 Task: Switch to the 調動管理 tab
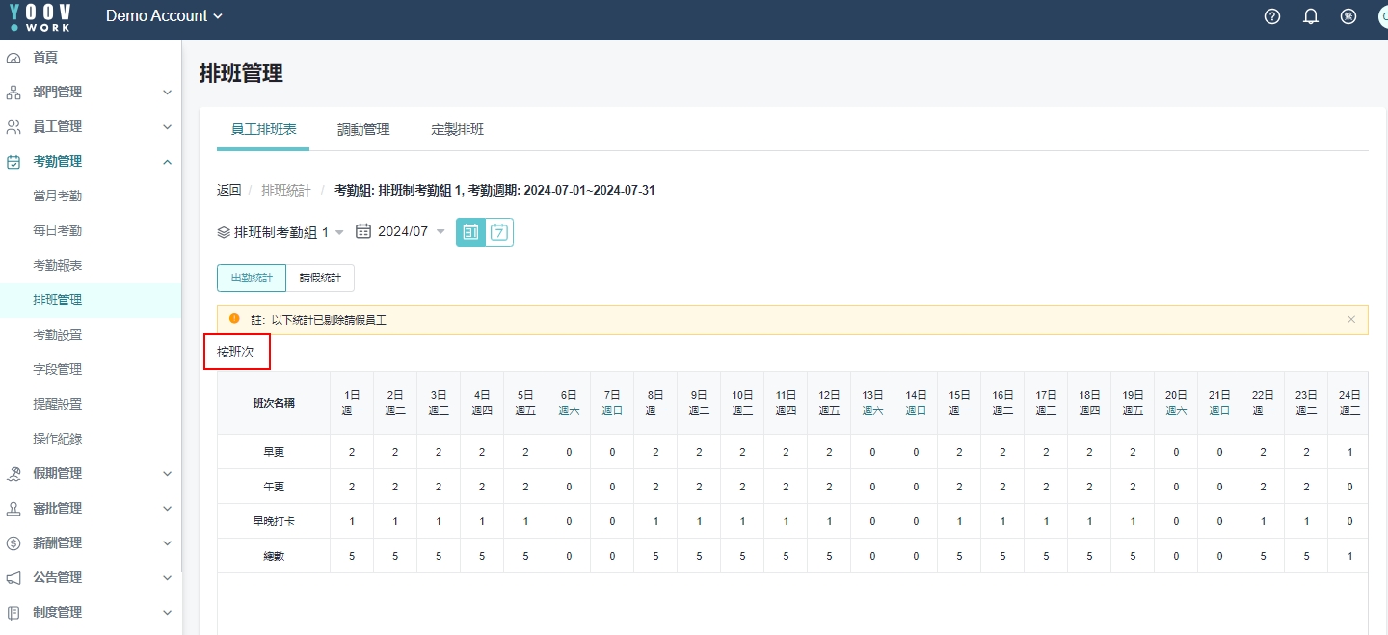click(x=363, y=129)
